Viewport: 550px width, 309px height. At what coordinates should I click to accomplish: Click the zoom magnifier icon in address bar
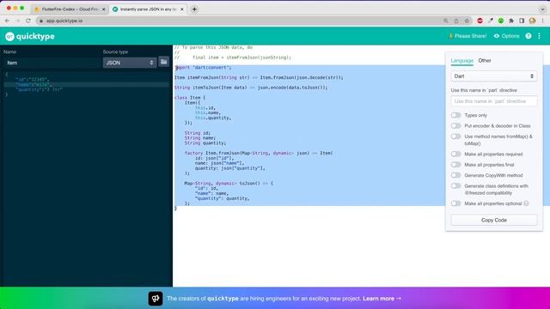(446, 21)
